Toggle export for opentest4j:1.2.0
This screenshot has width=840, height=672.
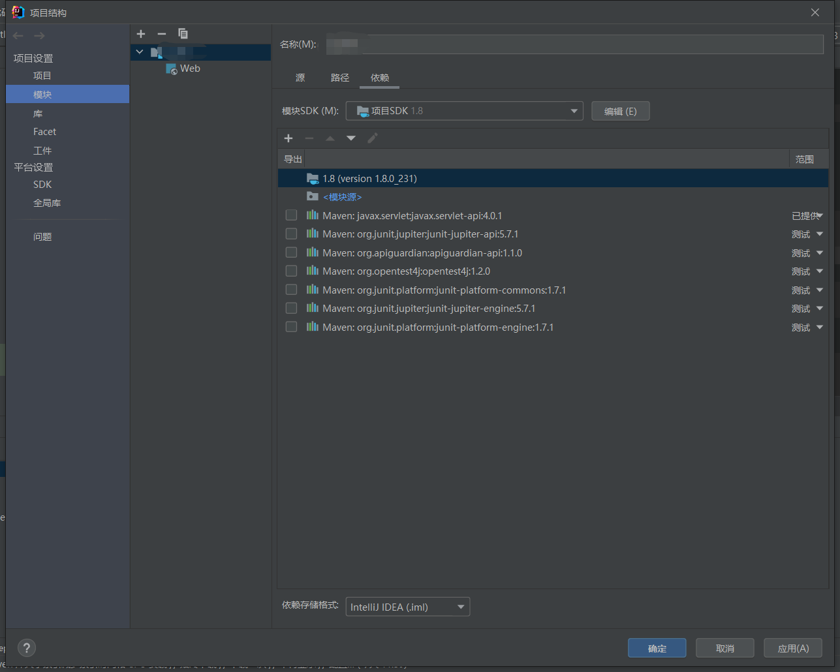click(x=291, y=271)
